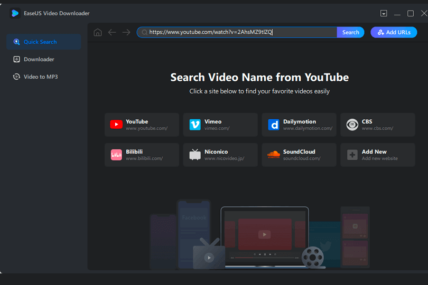Go forward using the right arrow
This screenshot has width=428, height=285.
pyautogui.click(x=126, y=32)
